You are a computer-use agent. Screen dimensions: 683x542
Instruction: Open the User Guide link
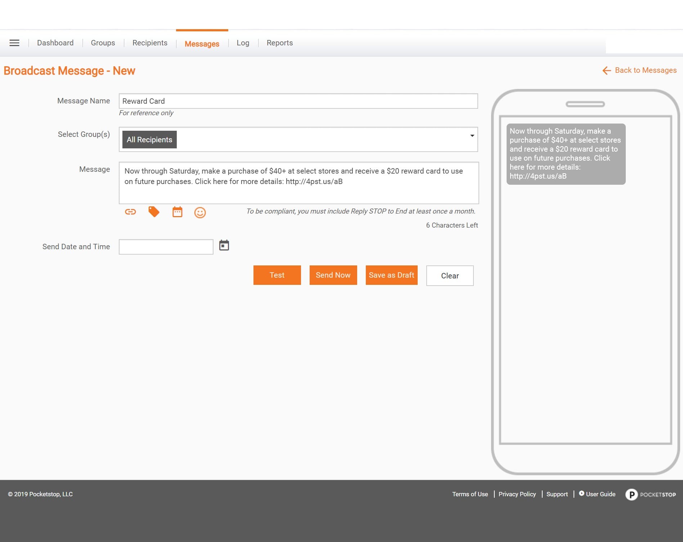click(600, 494)
